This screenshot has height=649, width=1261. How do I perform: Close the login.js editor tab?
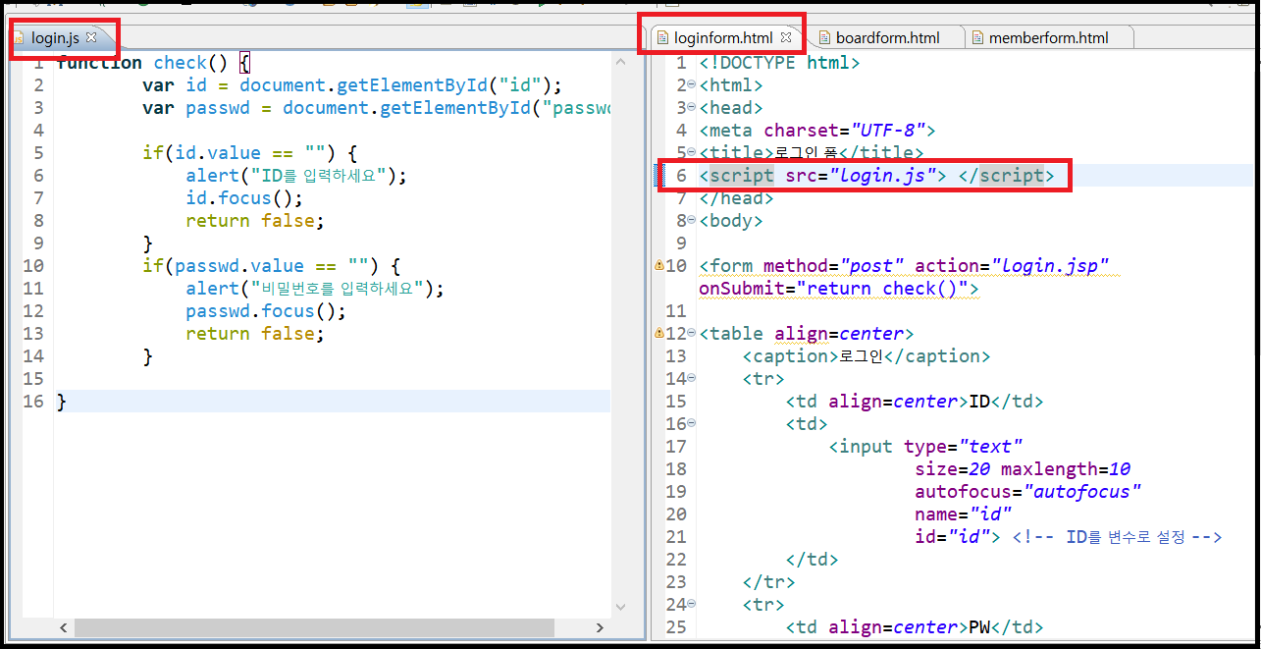(x=91, y=38)
